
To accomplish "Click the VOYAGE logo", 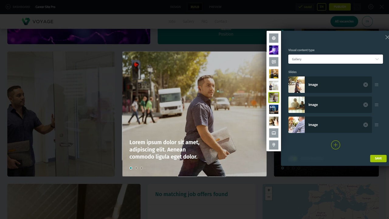I will [x=38, y=21].
